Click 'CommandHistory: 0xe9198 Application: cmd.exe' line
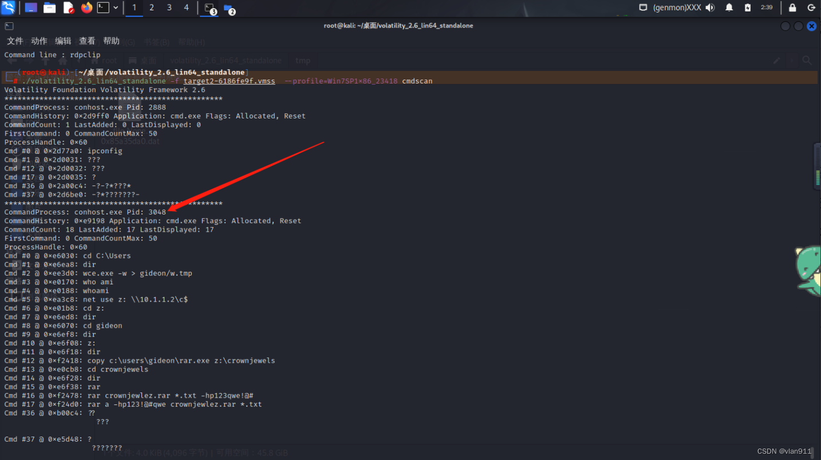Image resolution: width=821 pixels, height=460 pixels. 152,221
